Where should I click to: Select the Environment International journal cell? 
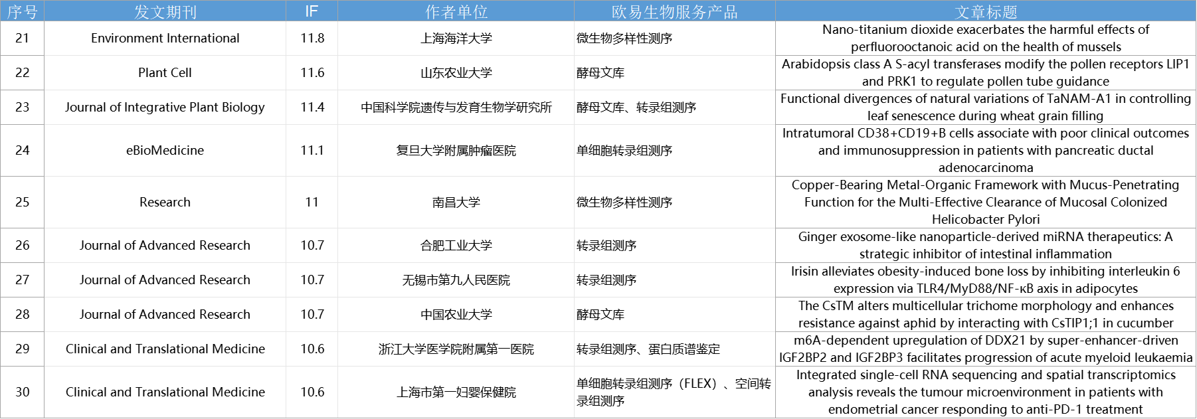click(165, 39)
